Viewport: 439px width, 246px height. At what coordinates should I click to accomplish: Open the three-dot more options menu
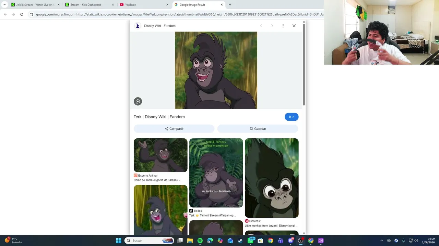point(283,26)
